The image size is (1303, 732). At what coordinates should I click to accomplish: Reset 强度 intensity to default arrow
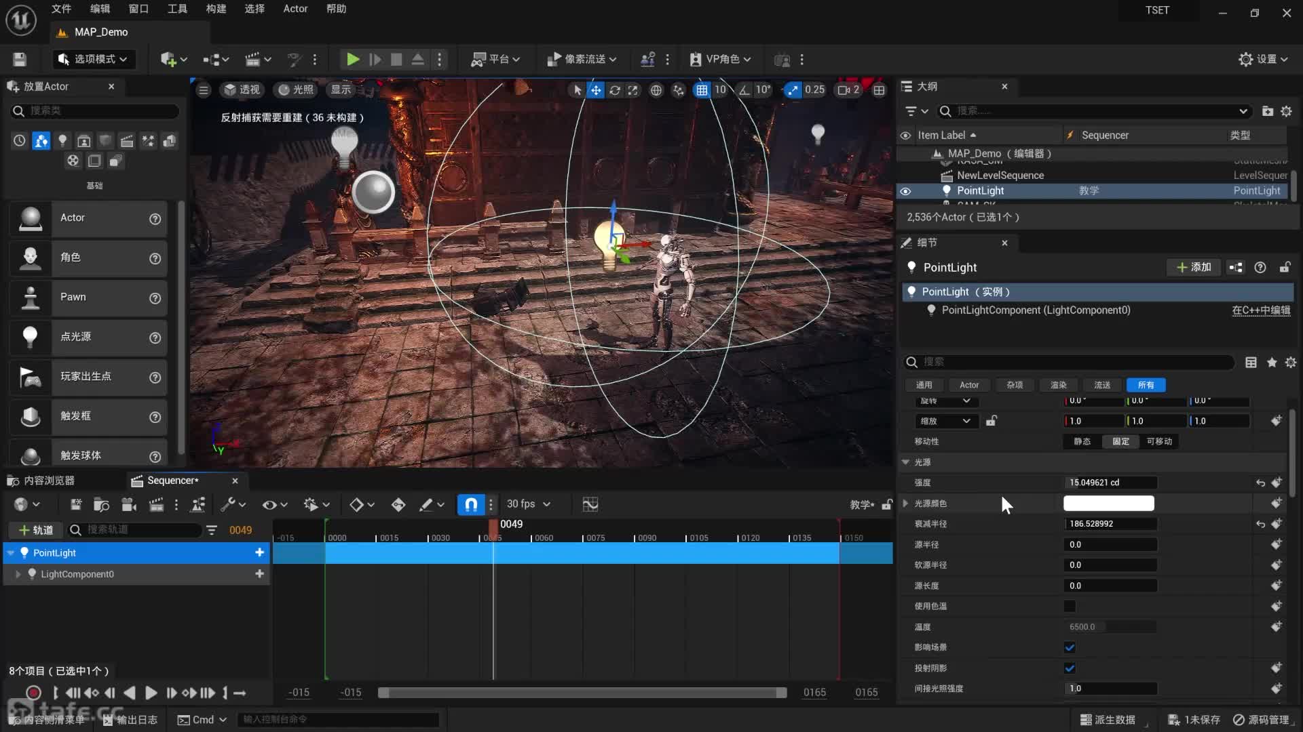(1260, 483)
